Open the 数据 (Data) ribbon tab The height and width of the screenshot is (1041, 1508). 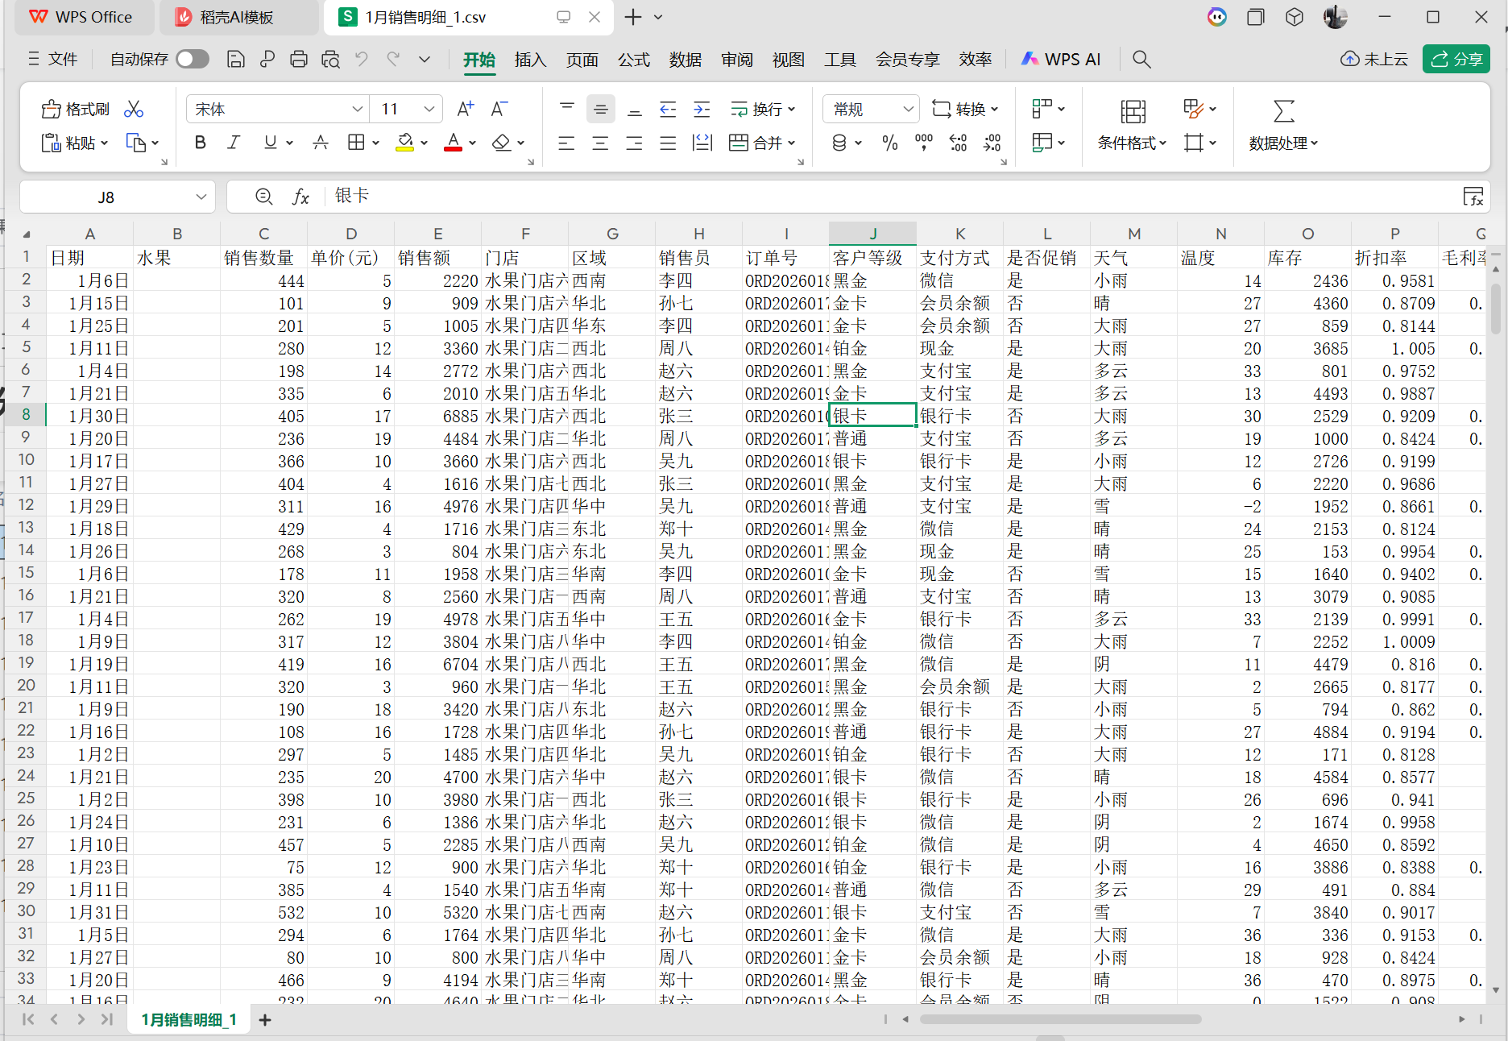[685, 60]
